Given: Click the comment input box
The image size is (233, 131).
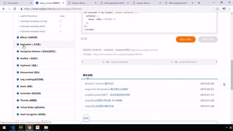Looking at the screenshot, I should (149, 123).
